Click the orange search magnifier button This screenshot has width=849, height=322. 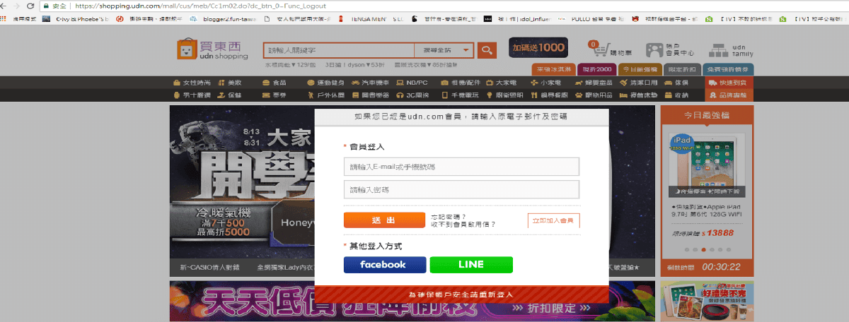pos(487,50)
